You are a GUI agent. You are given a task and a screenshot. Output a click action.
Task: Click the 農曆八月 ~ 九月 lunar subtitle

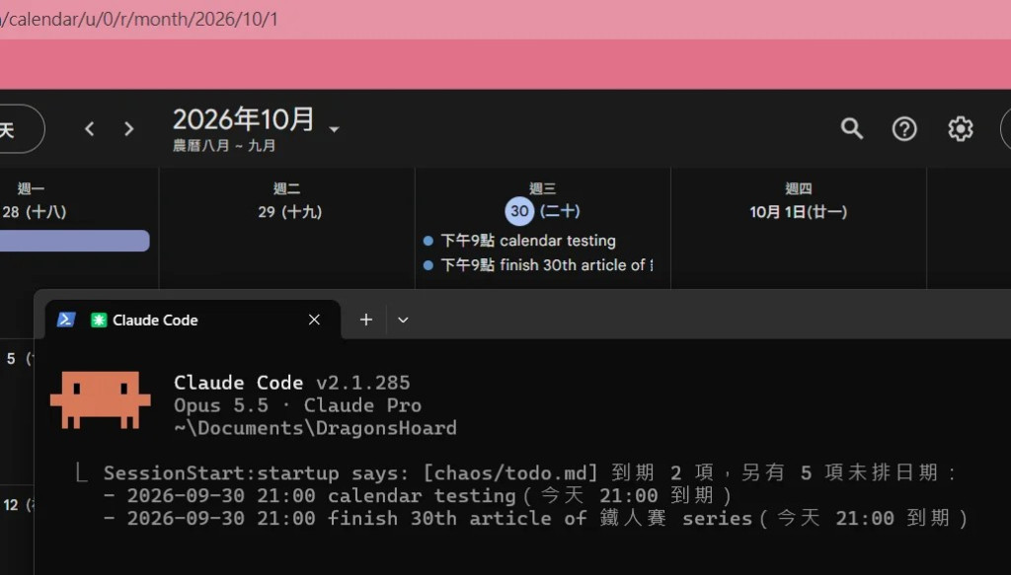coord(224,146)
